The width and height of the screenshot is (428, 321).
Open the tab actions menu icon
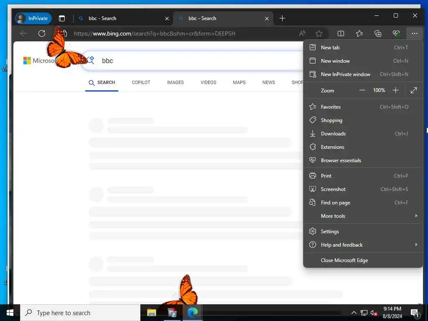(x=62, y=18)
